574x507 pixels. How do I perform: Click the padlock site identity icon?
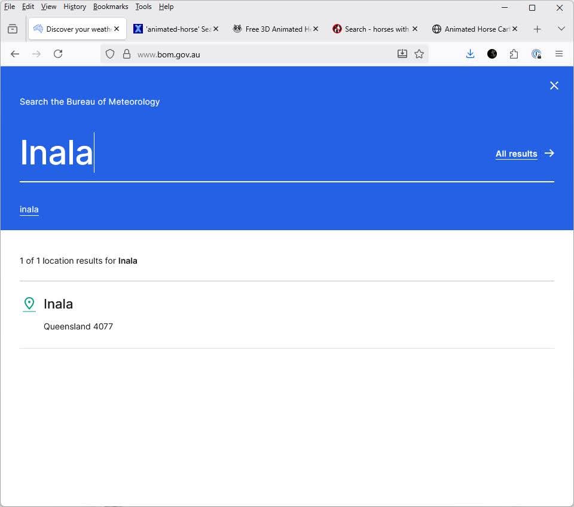tap(127, 54)
